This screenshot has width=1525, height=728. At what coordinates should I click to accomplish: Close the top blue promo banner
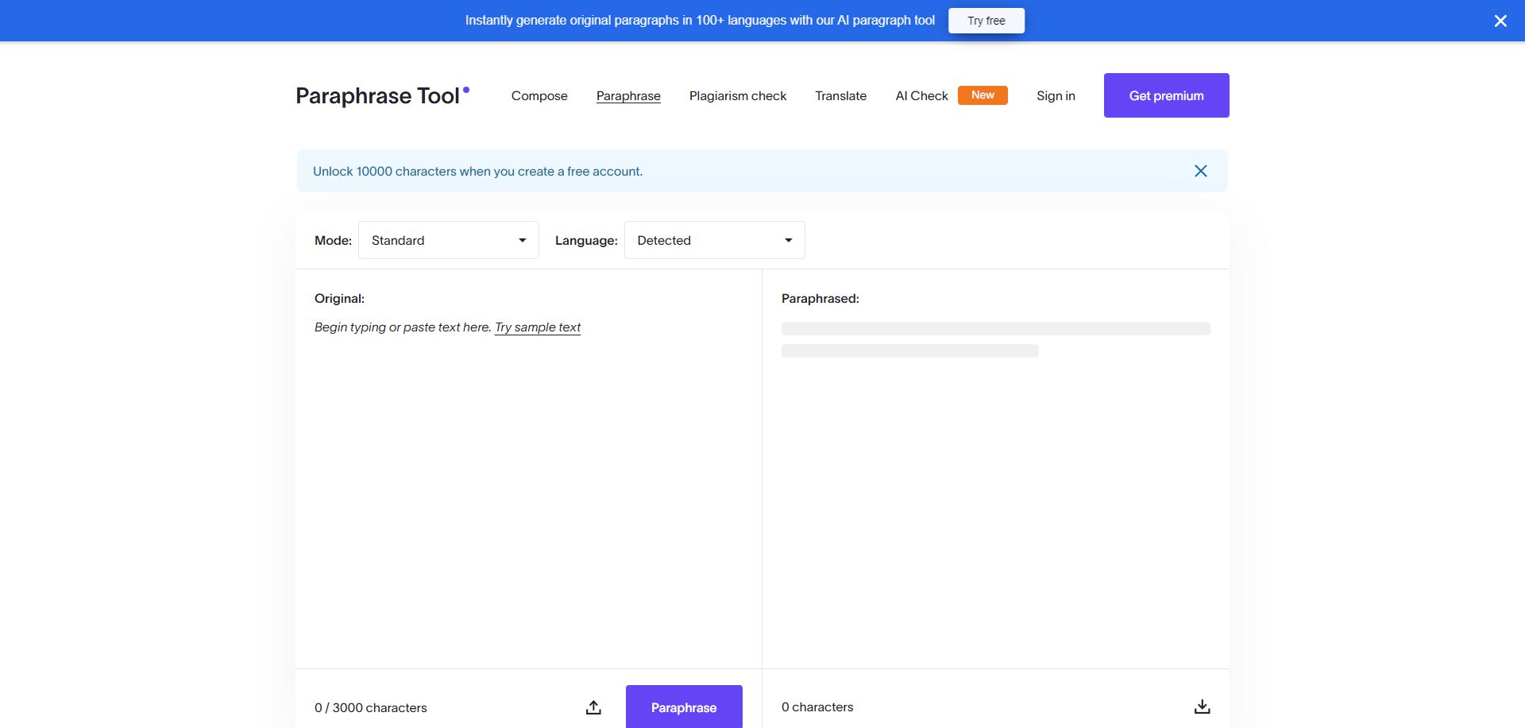tap(1500, 21)
